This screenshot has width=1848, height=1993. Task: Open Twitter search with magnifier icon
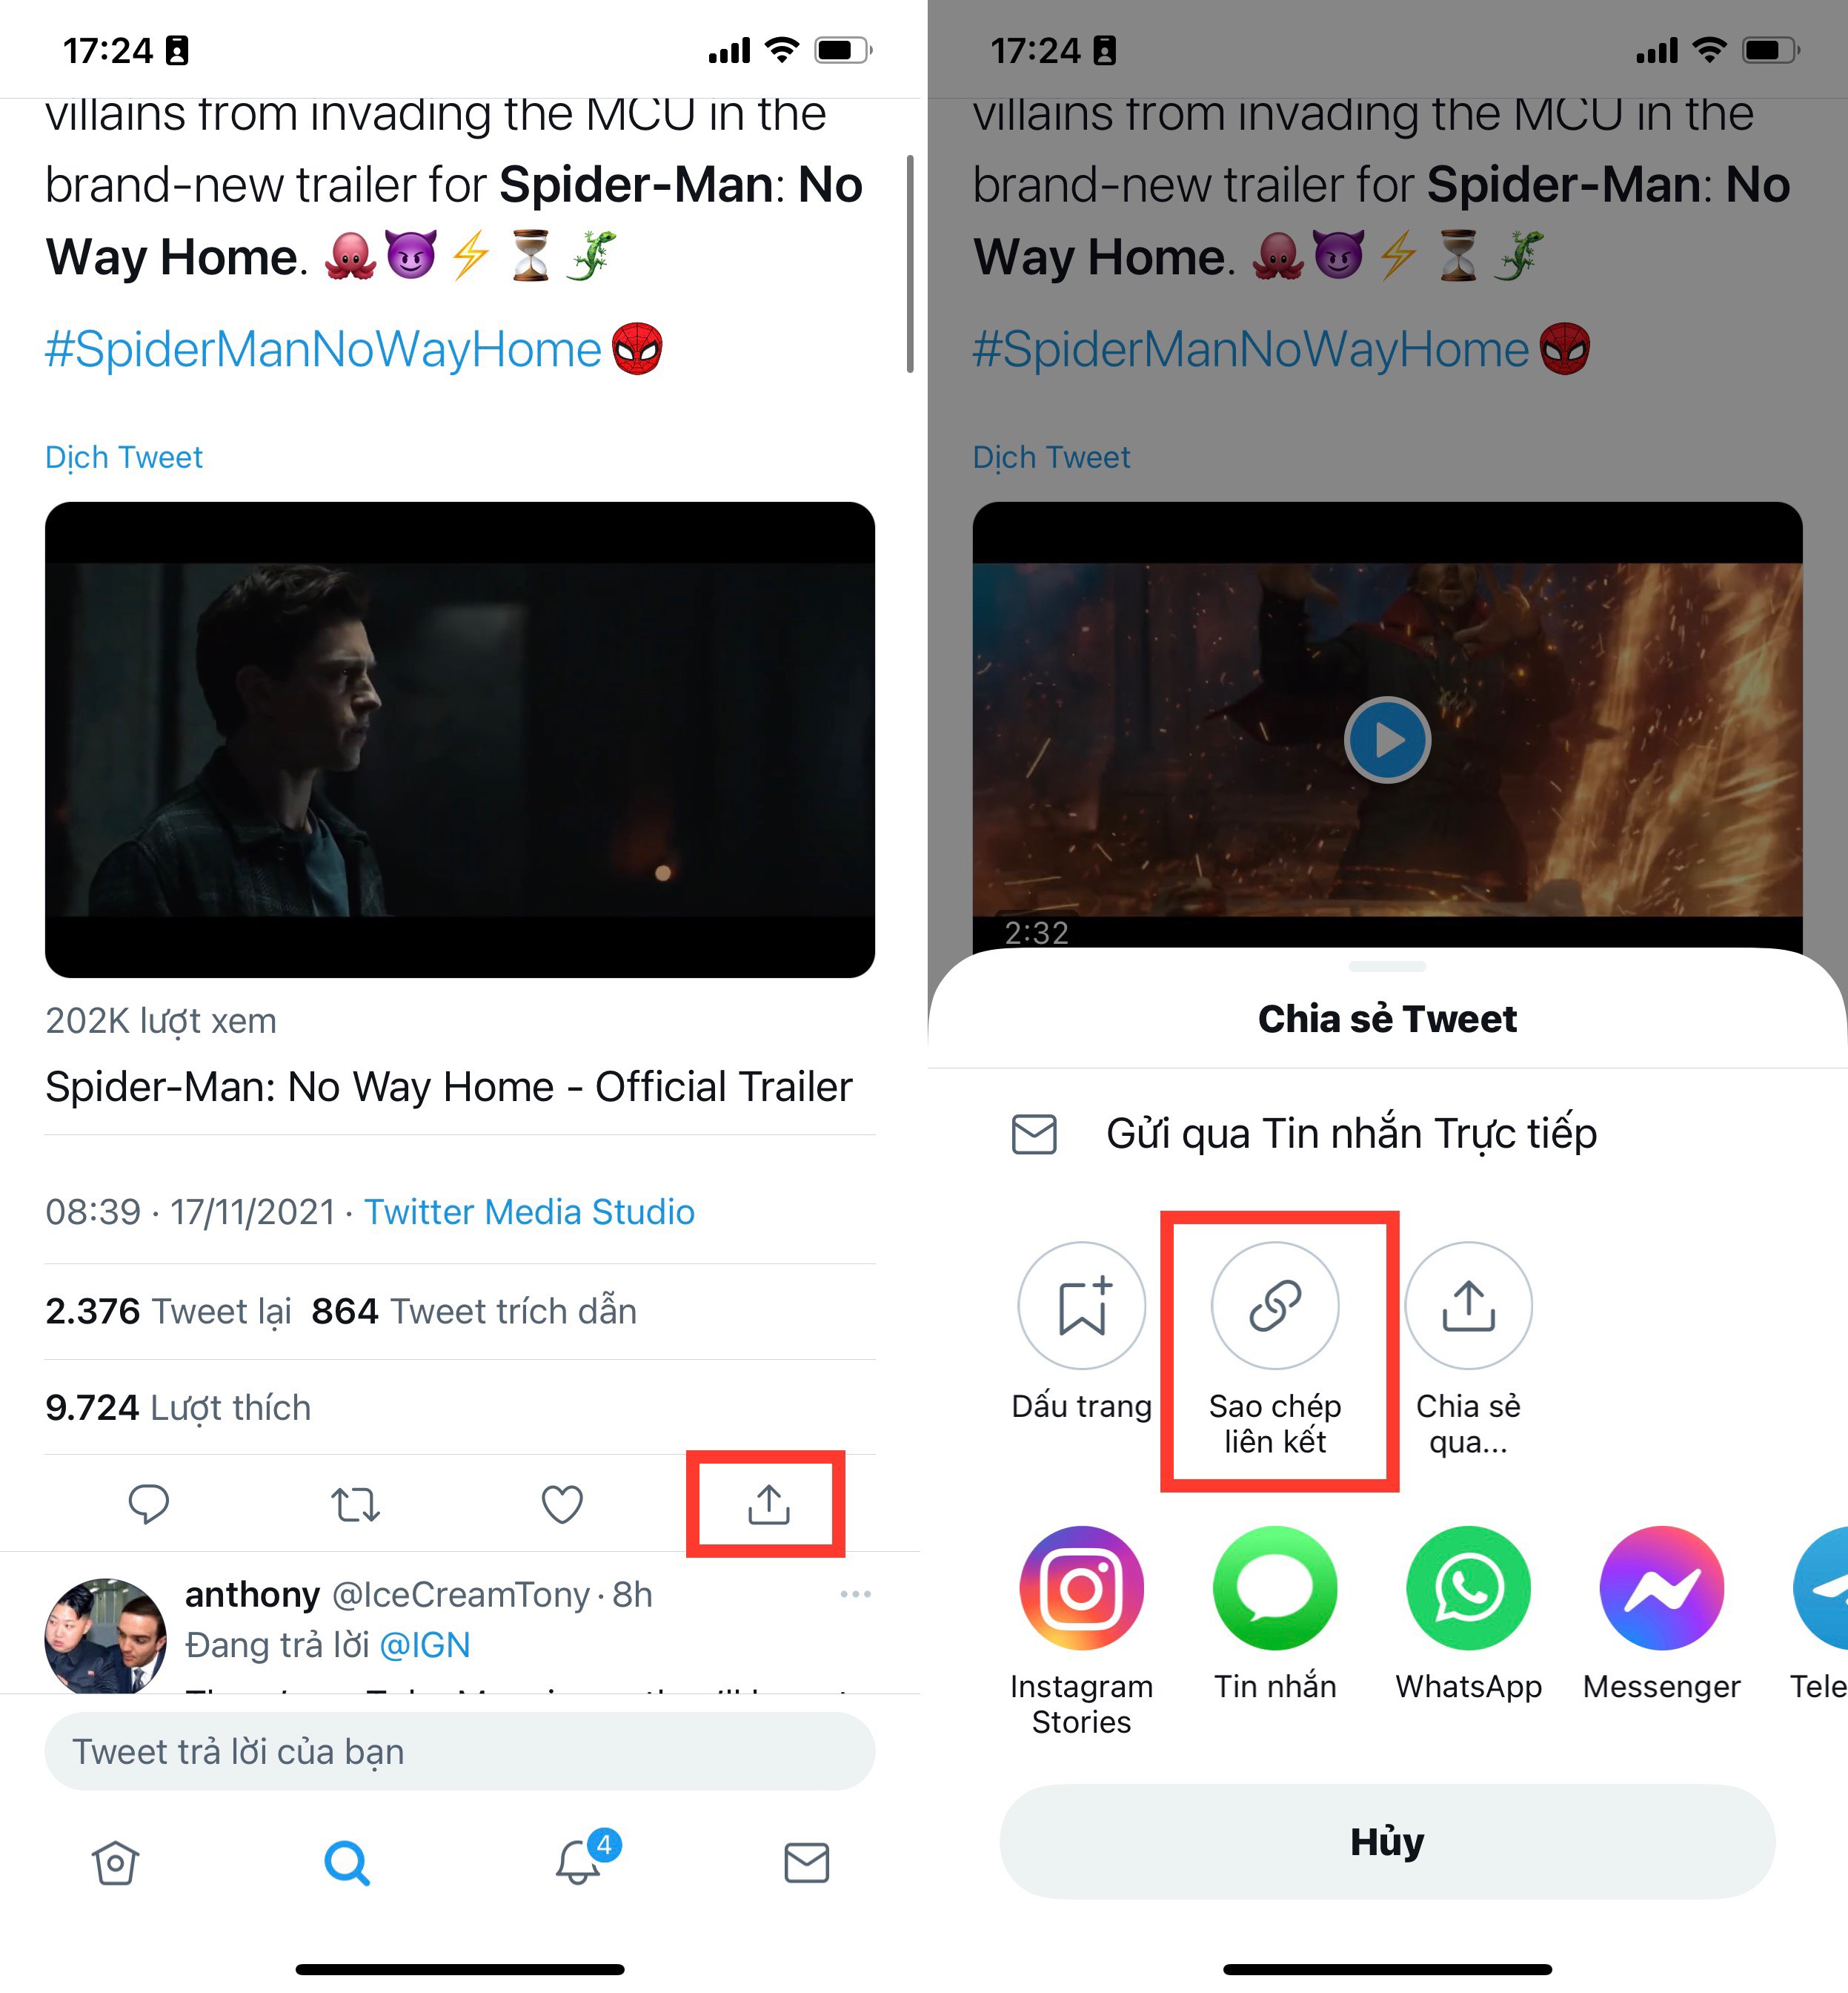tap(346, 1865)
